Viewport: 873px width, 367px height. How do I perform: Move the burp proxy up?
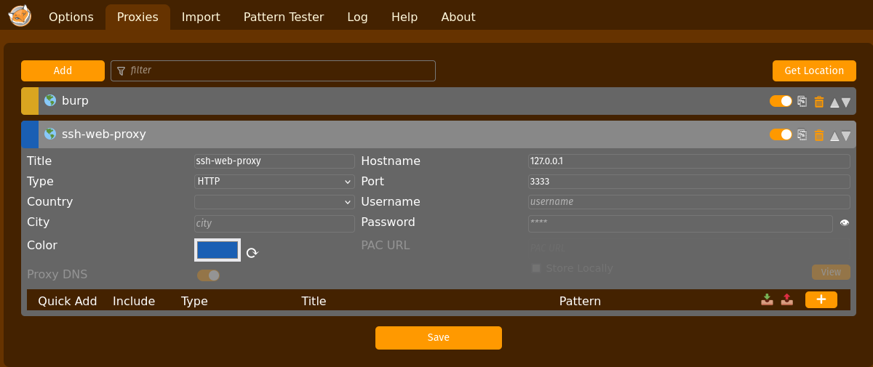[835, 102]
